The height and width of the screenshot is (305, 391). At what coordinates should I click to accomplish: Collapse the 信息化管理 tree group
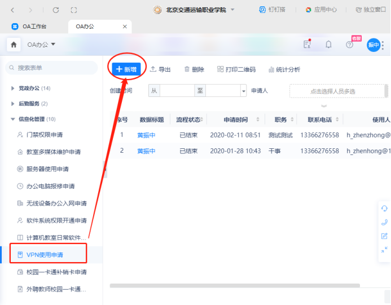(x=14, y=119)
